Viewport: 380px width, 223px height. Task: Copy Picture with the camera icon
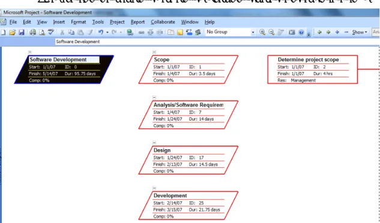292,32
